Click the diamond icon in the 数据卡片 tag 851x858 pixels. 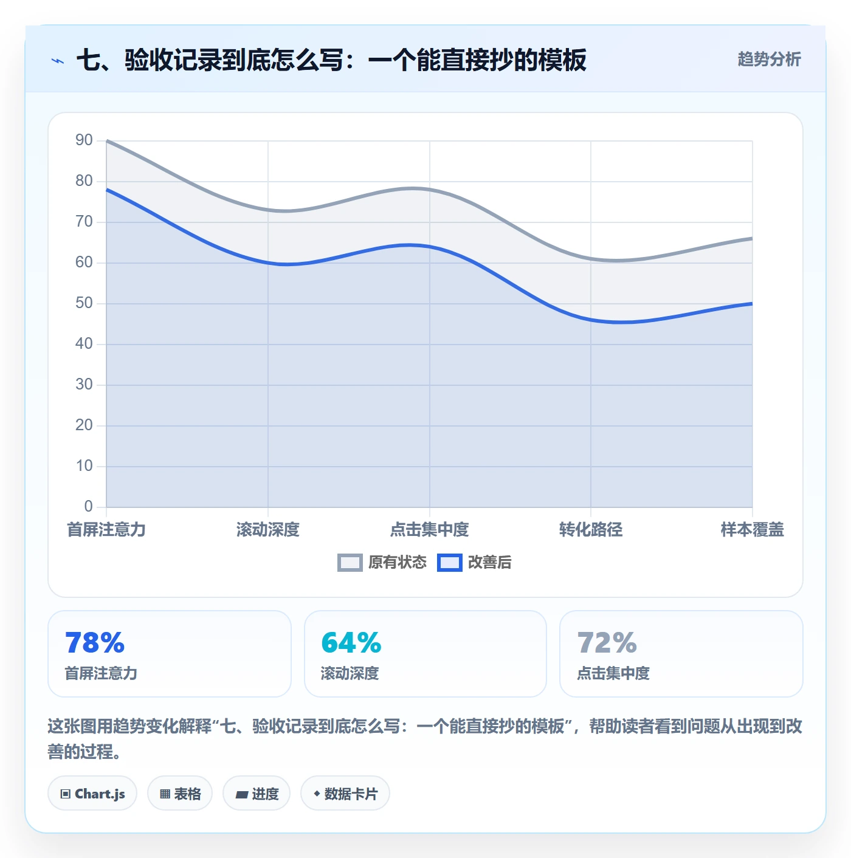(317, 794)
